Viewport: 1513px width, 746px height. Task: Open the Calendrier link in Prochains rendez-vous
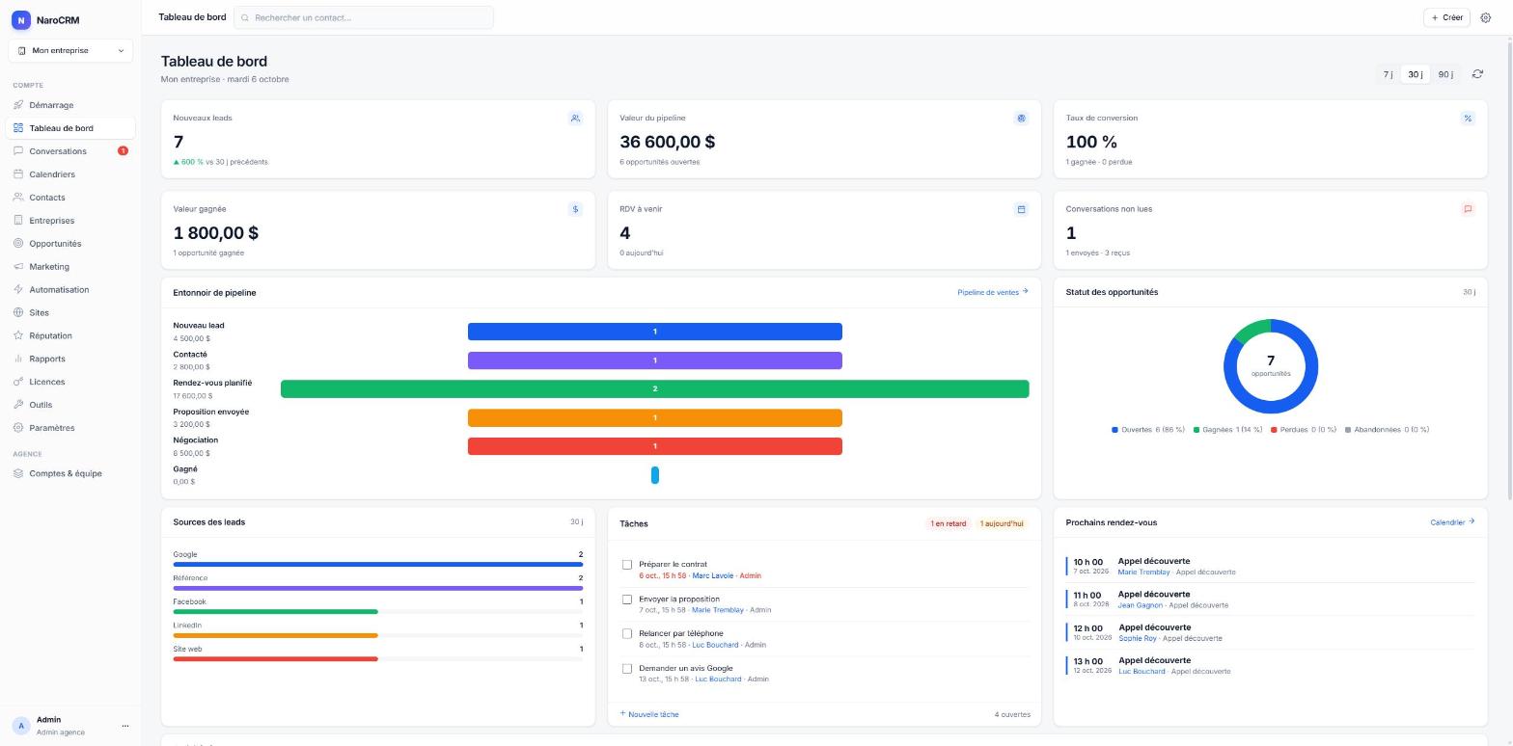click(1452, 522)
